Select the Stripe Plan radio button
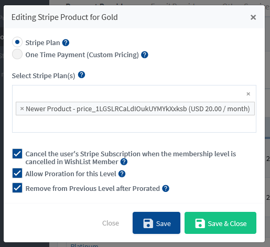 17,42
